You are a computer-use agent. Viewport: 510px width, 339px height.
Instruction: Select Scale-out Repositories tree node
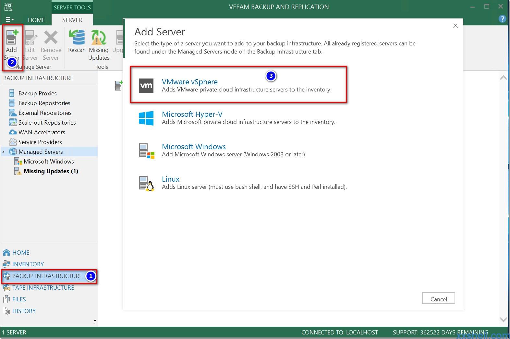(47, 122)
